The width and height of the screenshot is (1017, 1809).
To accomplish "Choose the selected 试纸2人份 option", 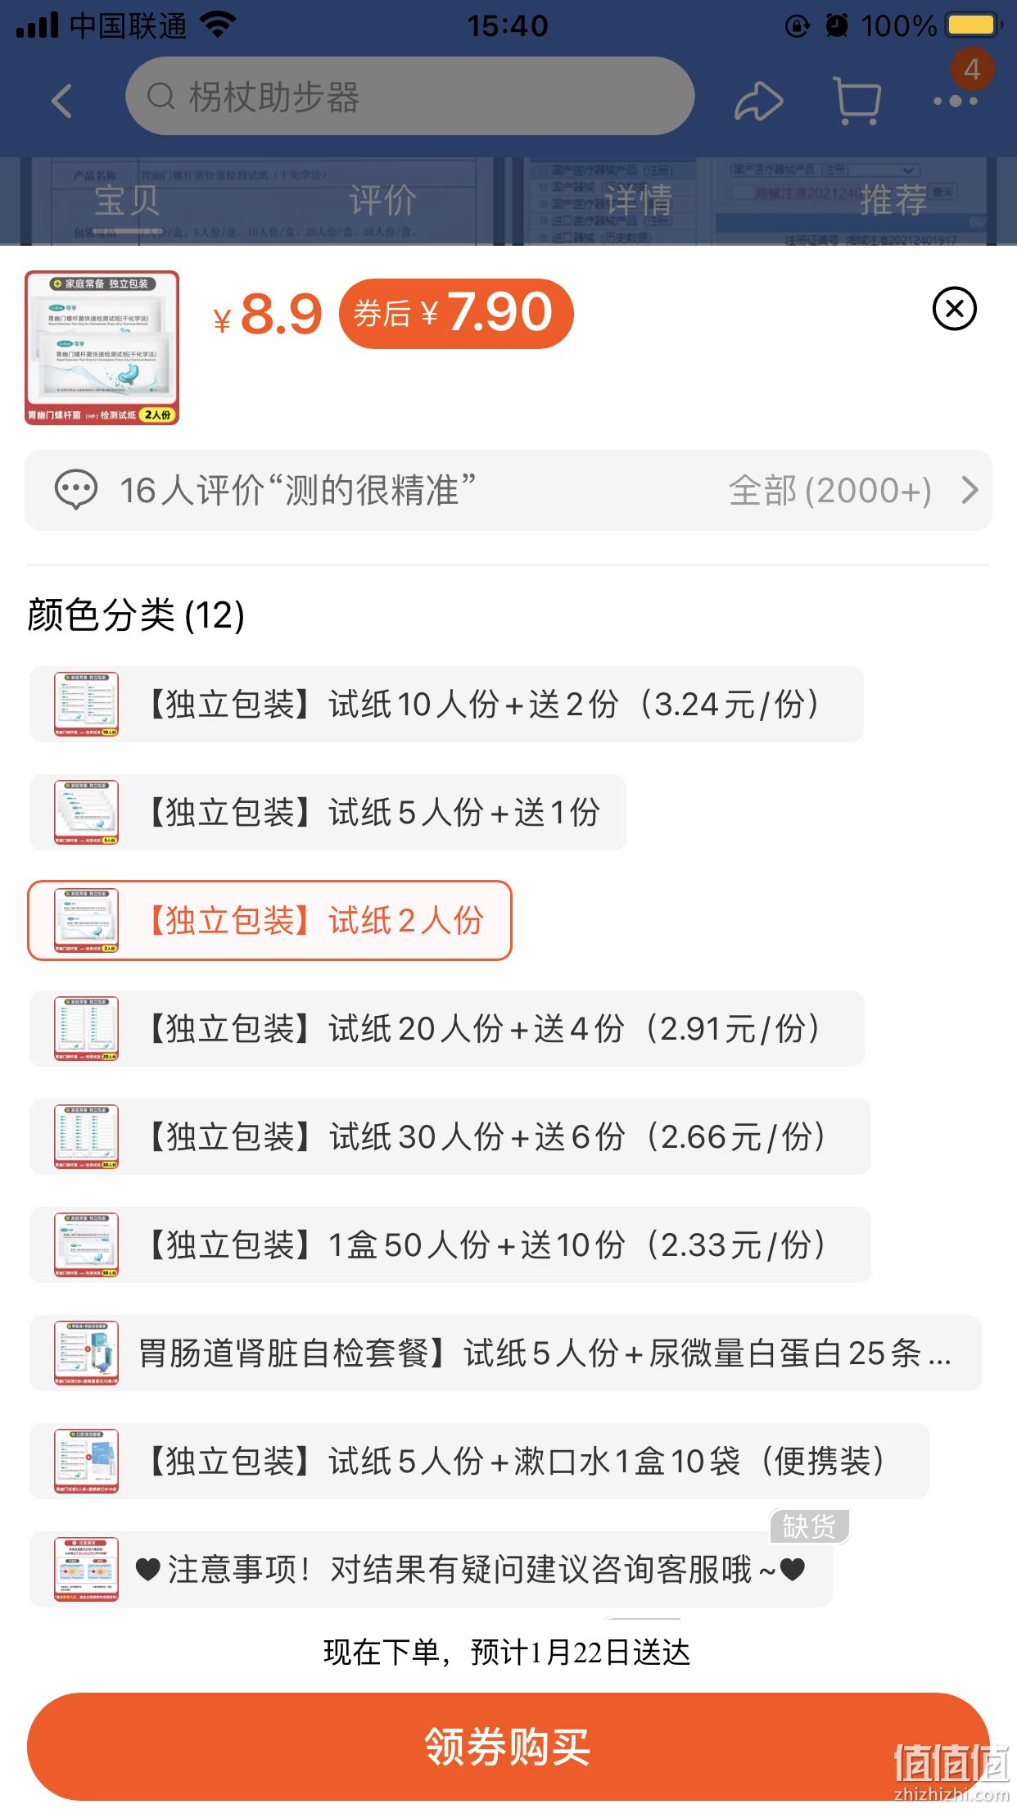I will [x=269, y=921].
